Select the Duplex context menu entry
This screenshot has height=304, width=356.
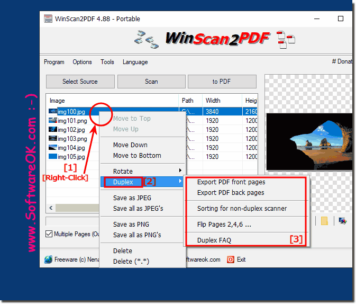[x=142, y=182]
